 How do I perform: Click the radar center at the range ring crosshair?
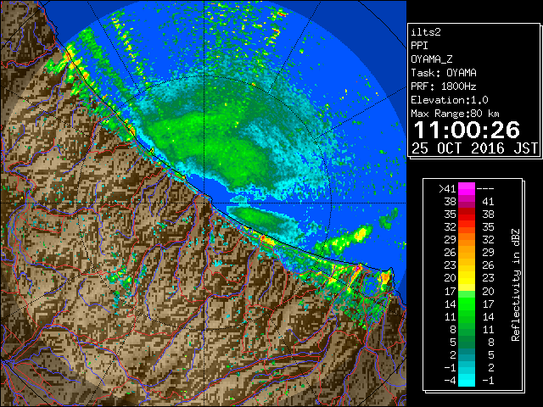[204, 203]
